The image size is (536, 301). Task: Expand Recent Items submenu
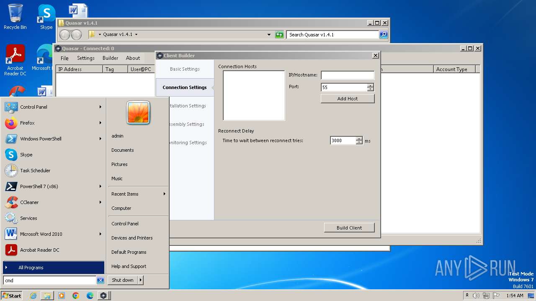138,194
